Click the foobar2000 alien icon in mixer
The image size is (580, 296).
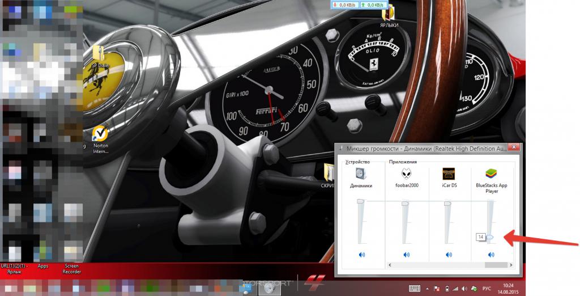[x=405, y=174]
